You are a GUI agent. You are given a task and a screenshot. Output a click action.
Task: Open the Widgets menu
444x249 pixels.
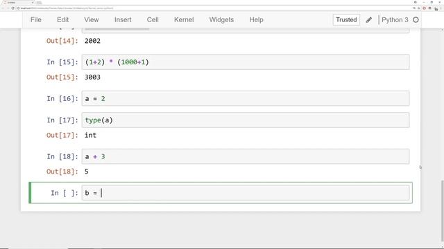[x=221, y=20]
